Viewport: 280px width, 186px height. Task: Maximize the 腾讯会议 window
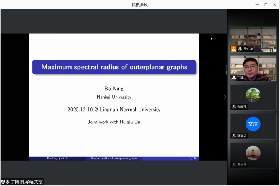point(266,4)
